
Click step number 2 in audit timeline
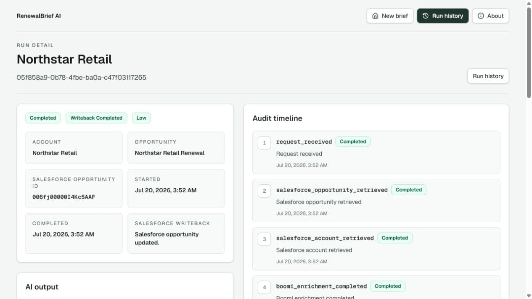tap(264, 191)
